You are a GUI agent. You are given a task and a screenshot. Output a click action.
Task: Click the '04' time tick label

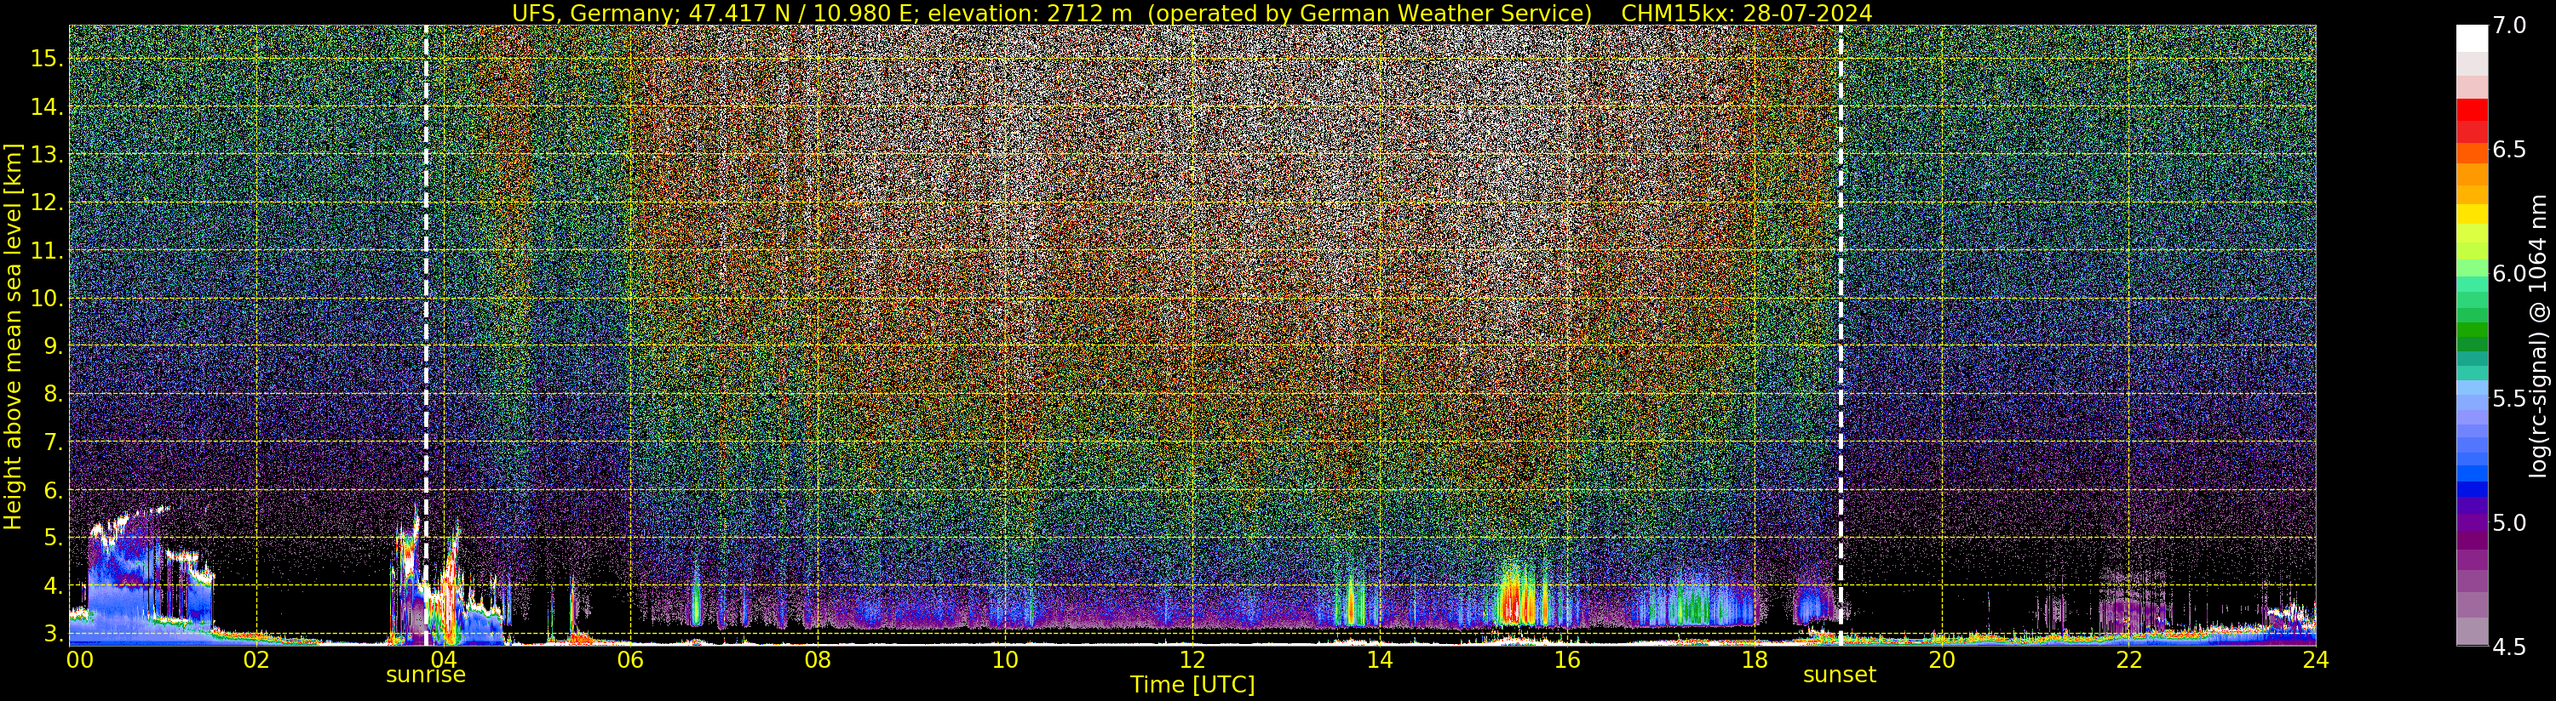444,659
